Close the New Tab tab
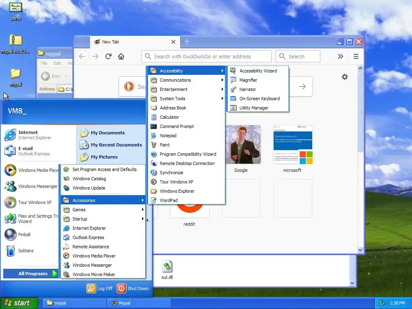 (x=173, y=42)
